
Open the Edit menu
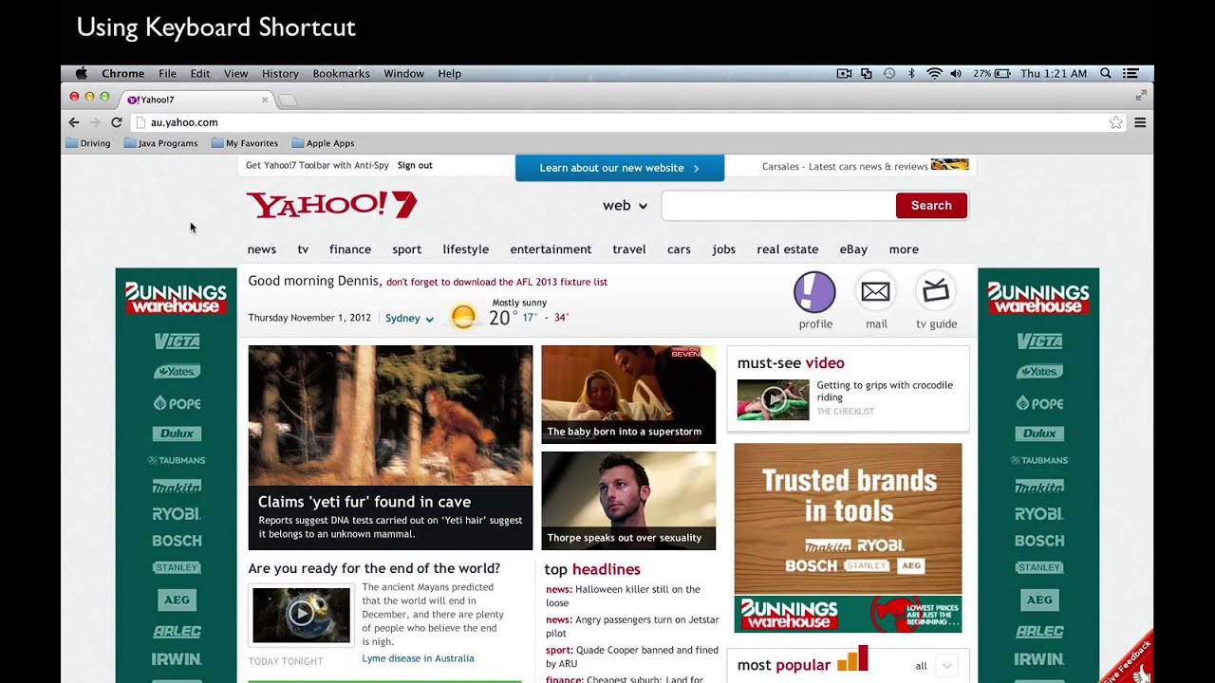(x=200, y=73)
